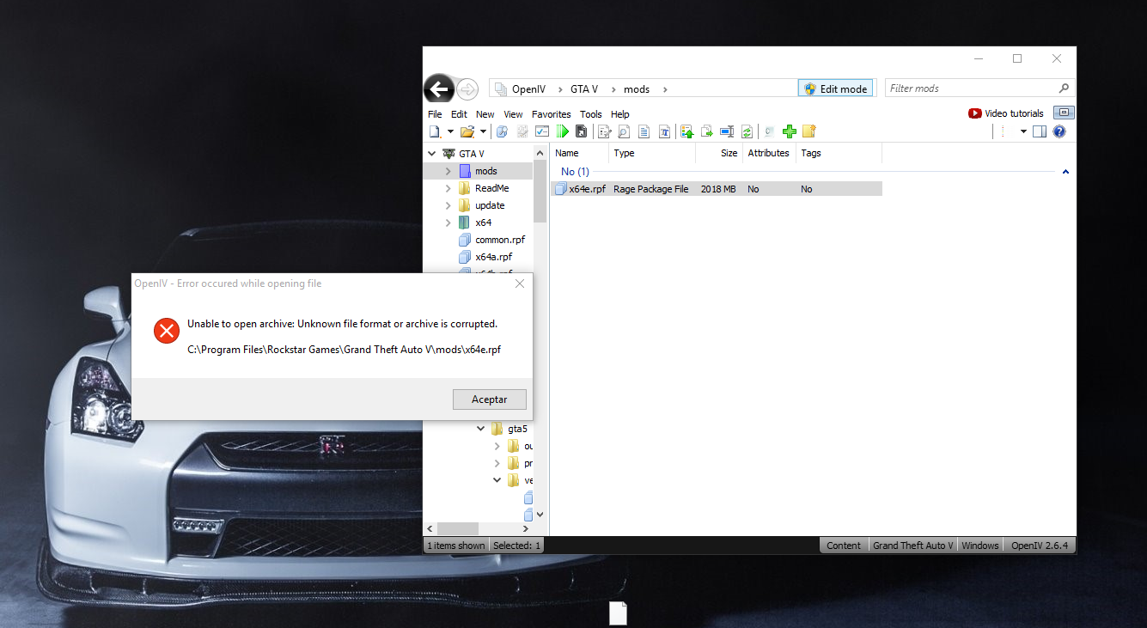1147x628 pixels.
Task: Click the window checklist toolbar icon
Action: pyautogui.click(x=542, y=131)
